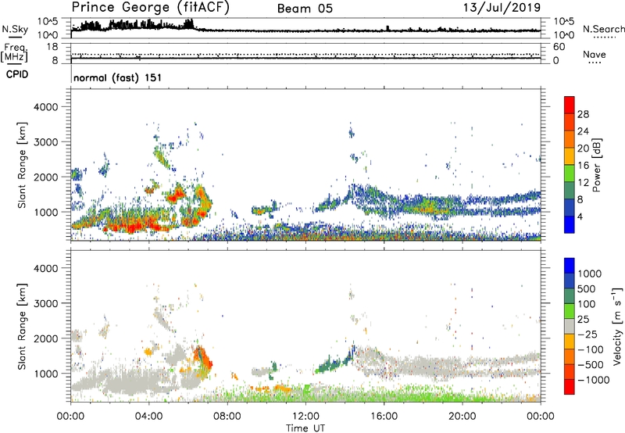This screenshot has width=625, height=433.
Task: Click the "4000" tick of the power panel
Action: pyautogui.click(x=46, y=107)
